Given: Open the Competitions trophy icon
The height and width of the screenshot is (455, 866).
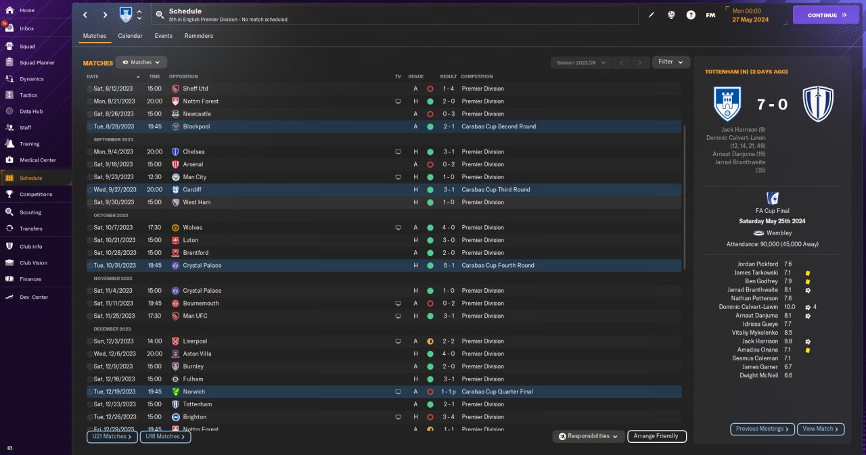Looking at the screenshot, I should point(9,194).
